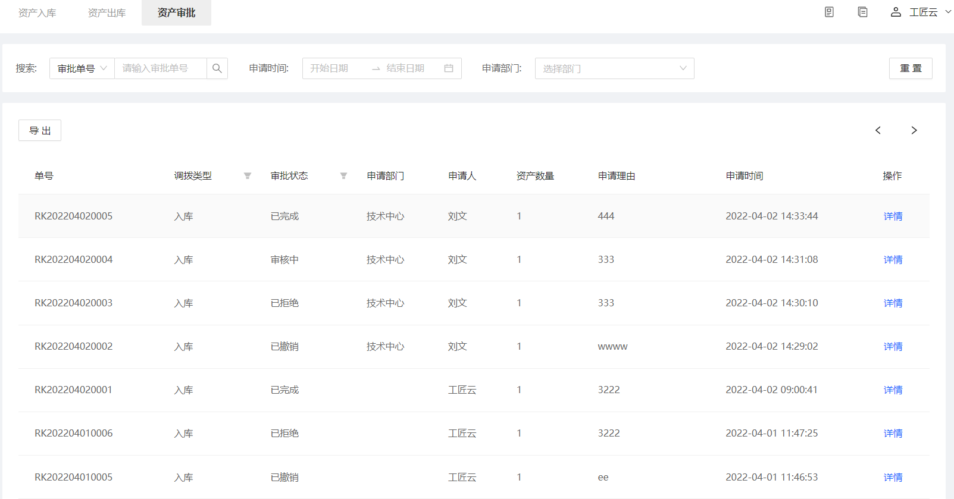Expand the 工匠云 user menu
The height and width of the screenshot is (499, 954).
pos(930,12)
